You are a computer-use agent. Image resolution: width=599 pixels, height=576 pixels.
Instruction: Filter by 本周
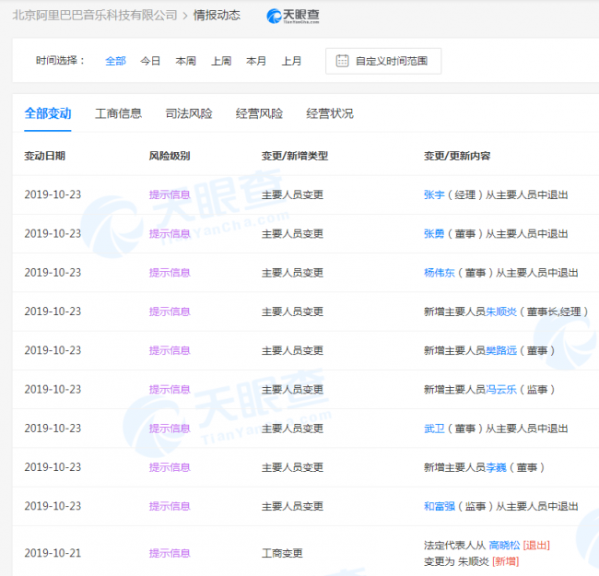(x=185, y=61)
